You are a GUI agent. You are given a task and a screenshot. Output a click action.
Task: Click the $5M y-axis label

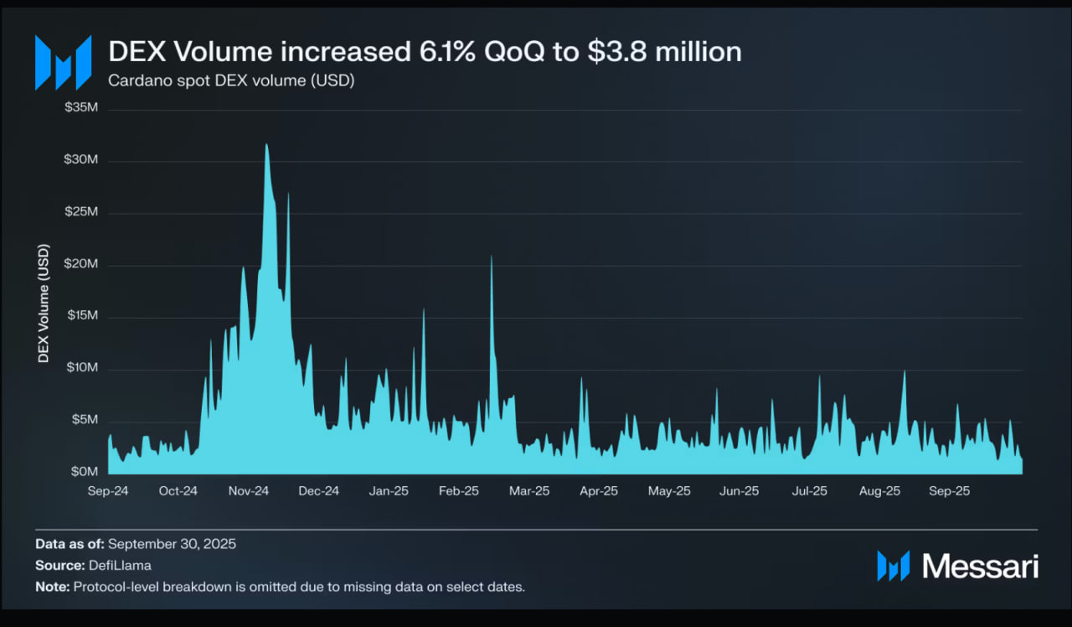84,420
